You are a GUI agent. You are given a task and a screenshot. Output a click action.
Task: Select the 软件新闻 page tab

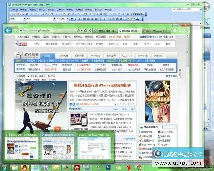63,56
